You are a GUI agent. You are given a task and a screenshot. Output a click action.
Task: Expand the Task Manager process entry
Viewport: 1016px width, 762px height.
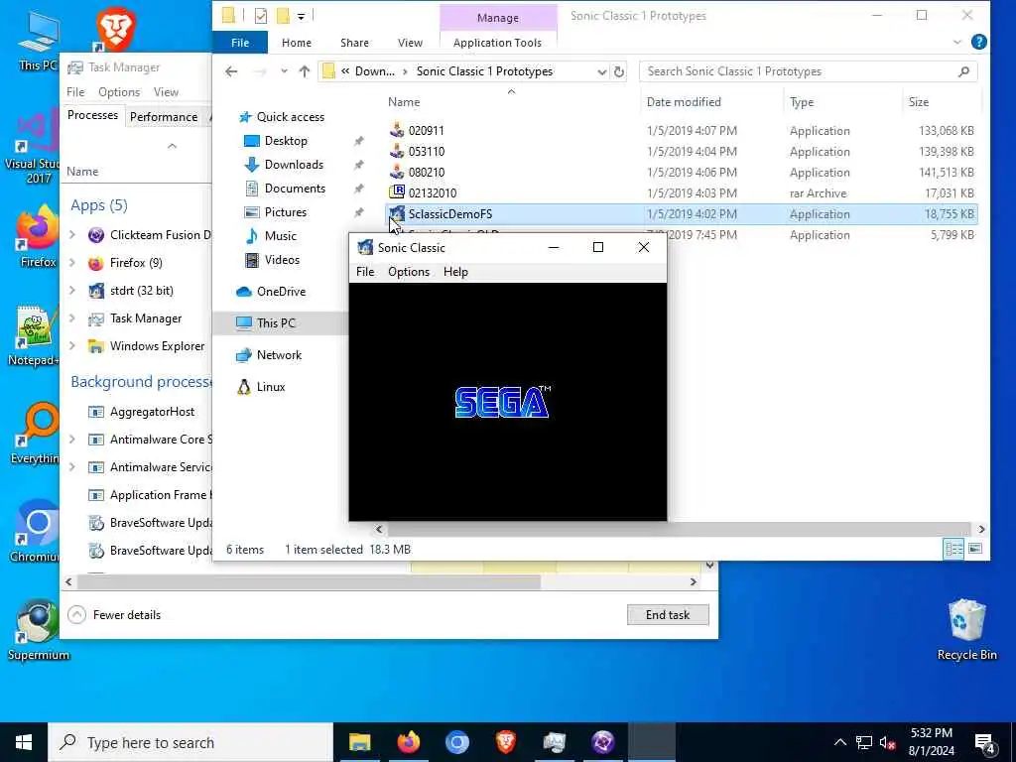(72, 318)
